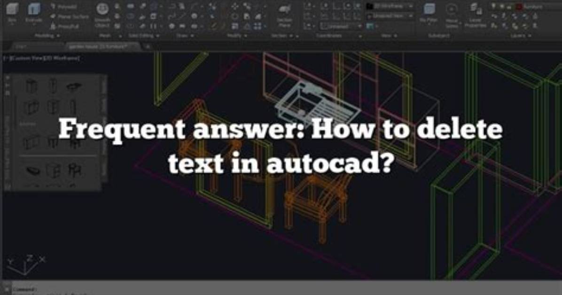The height and width of the screenshot is (295, 562).
Task: Toggle the layer lock icon
Action: 509,7
